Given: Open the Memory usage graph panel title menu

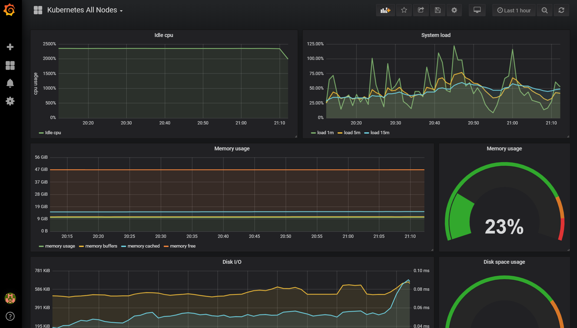Looking at the screenshot, I should click(x=232, y=148).
